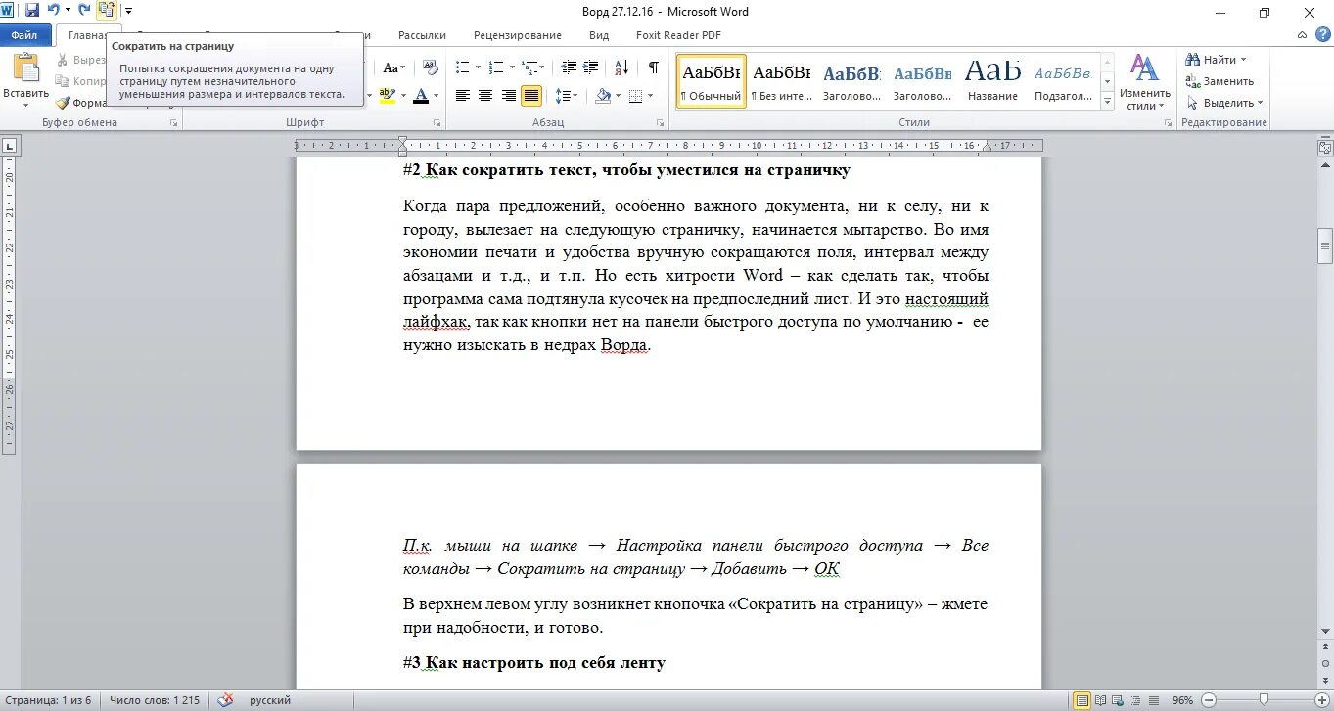
Task: Toggle show paragraph marks
Action: [653, 67]
